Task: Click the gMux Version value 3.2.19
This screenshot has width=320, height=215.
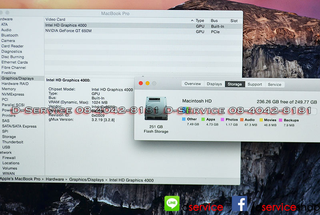Action: coord(103,120)
